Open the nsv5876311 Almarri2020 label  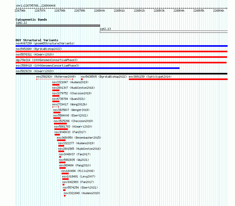tap(35, 54)
